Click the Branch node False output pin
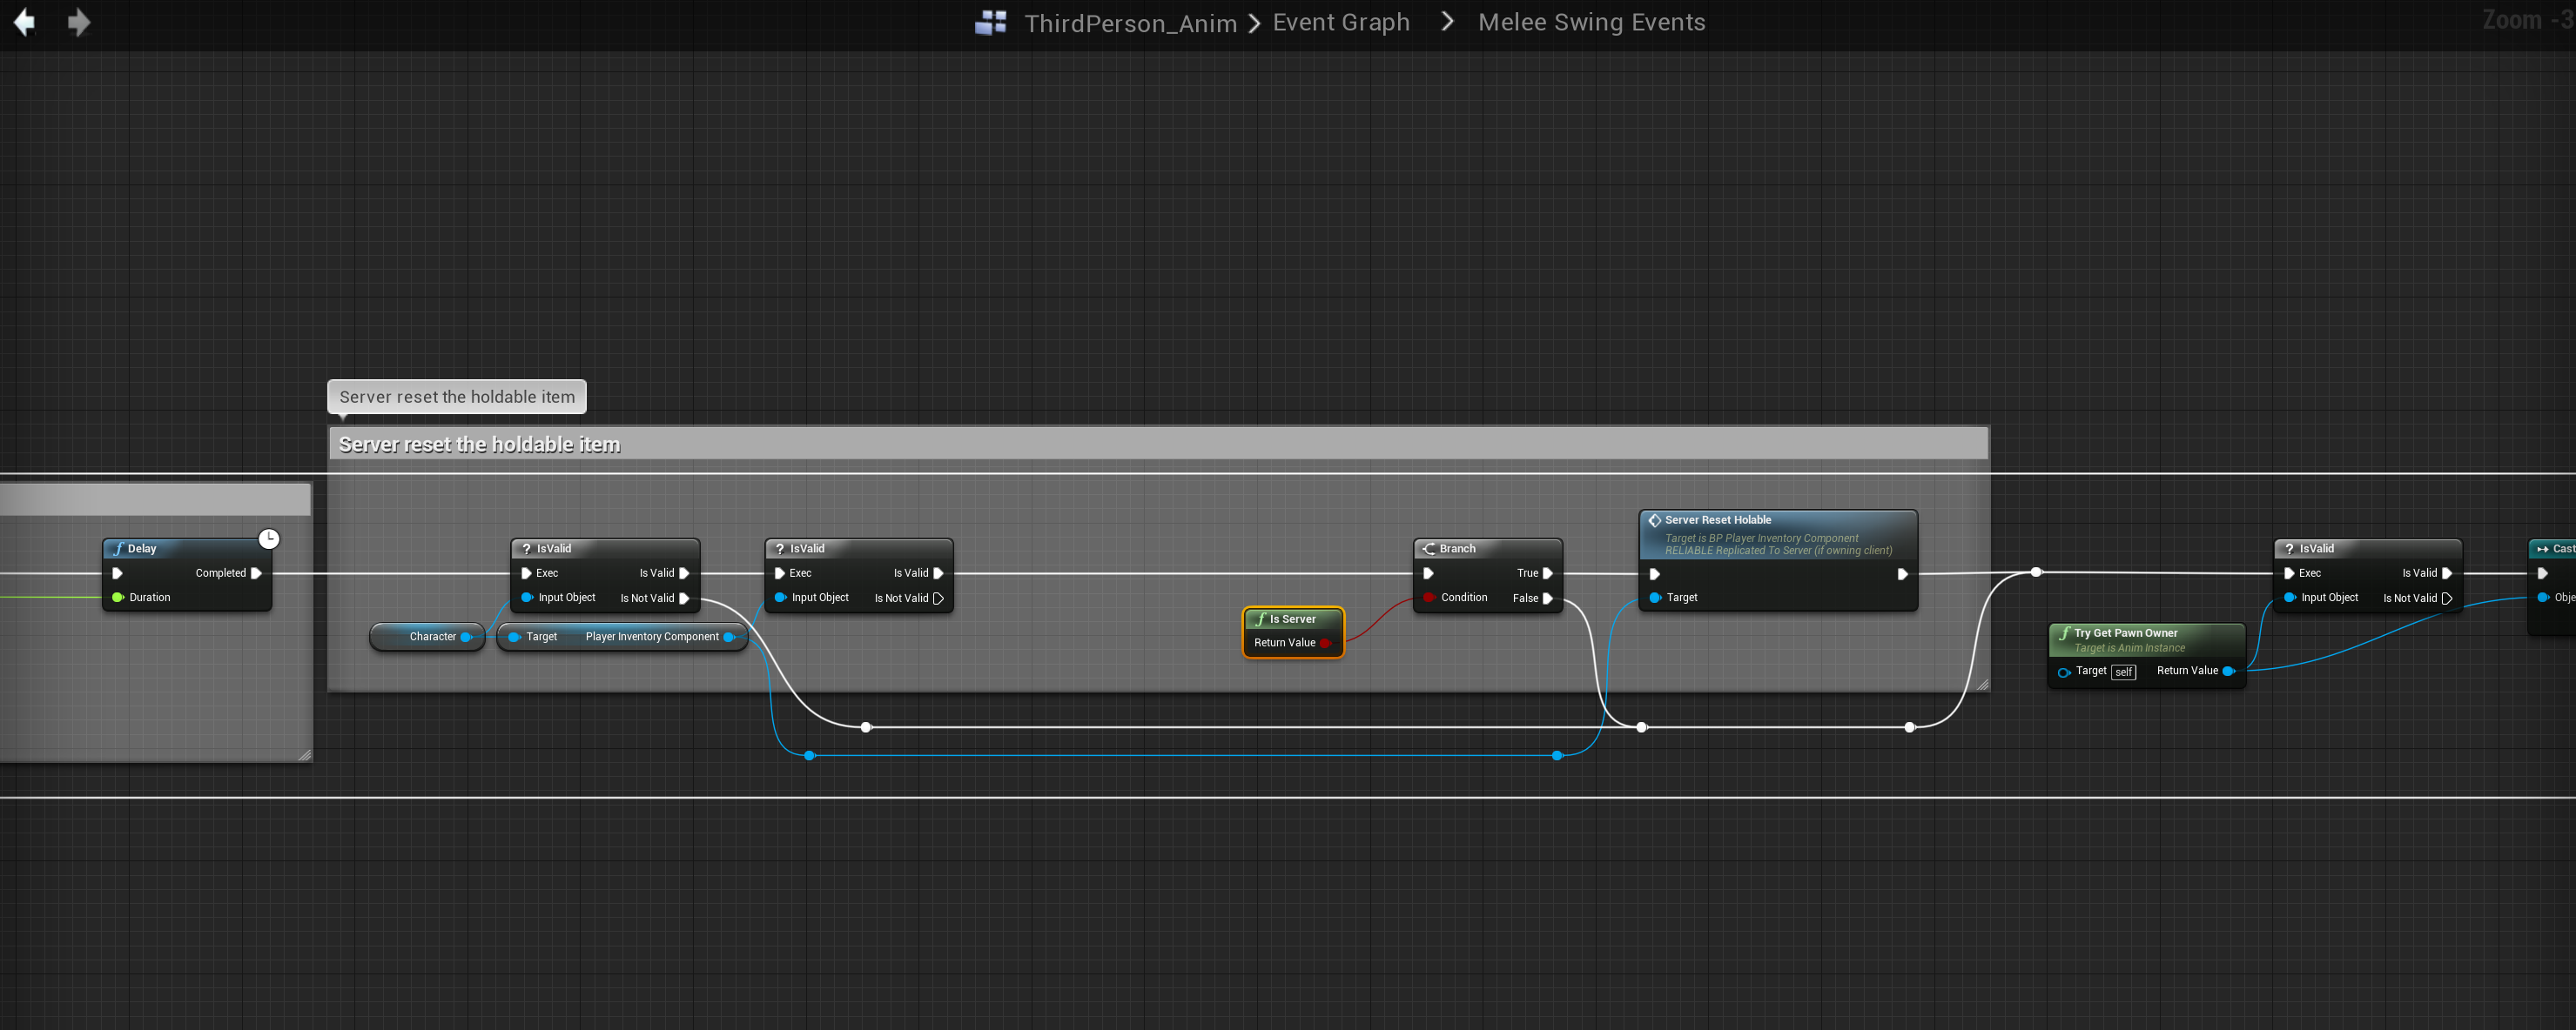Screen dimensions: 2576x1030 pyautogui.click(x=1547, y=599)
